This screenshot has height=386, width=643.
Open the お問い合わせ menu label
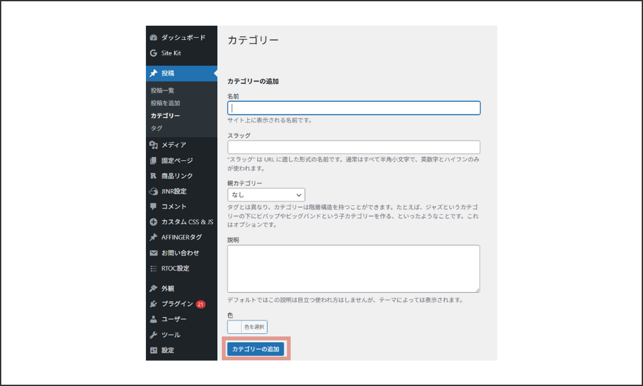pyautogui.click(x=181, y=253)
